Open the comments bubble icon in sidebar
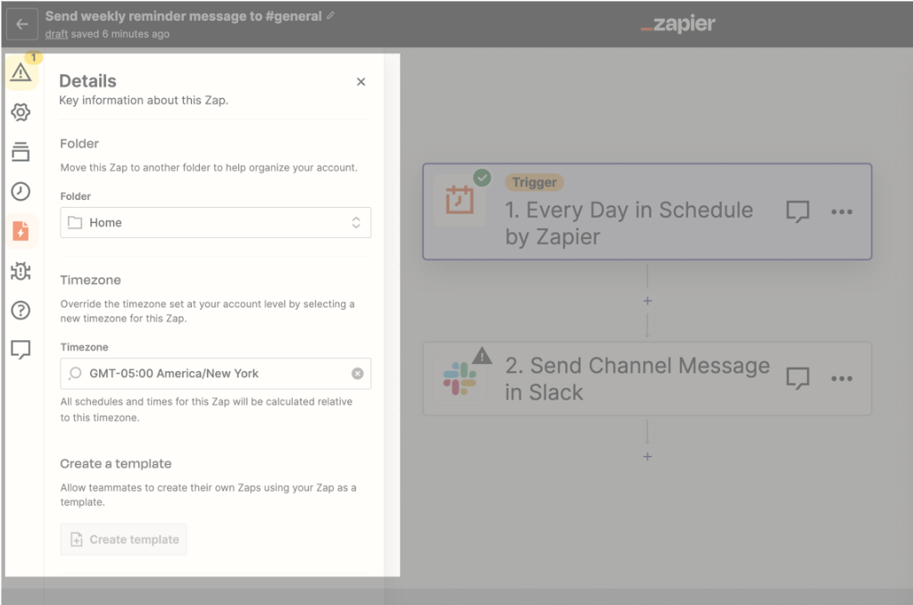This screenshot has width=913, height=605. tap(21, 350)
